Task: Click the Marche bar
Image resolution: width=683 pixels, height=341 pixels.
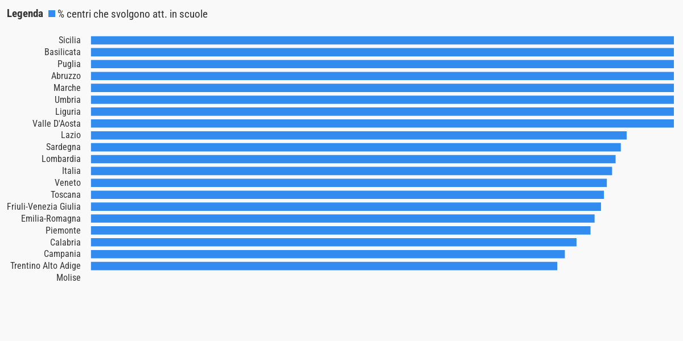Action: [x=382, y=88]
